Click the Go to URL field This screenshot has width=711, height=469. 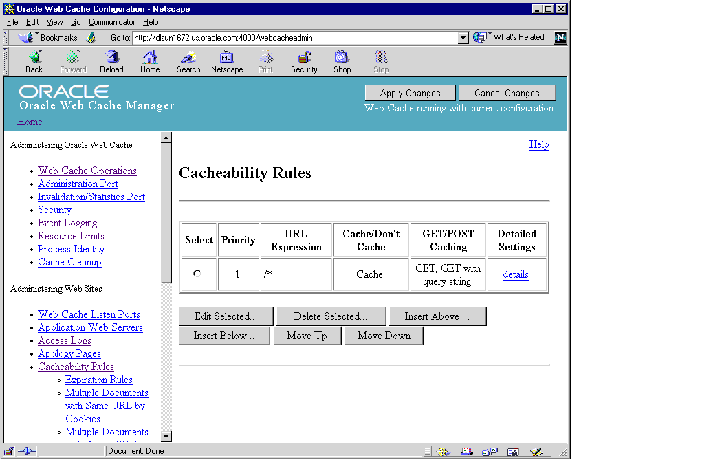tap(295, 38)
